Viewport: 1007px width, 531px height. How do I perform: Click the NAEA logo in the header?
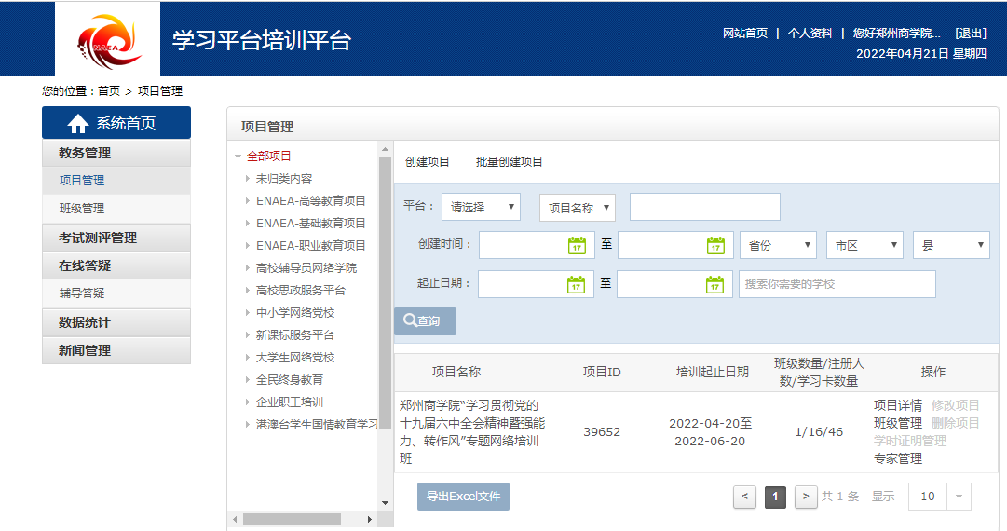click(x=108, y=40)
